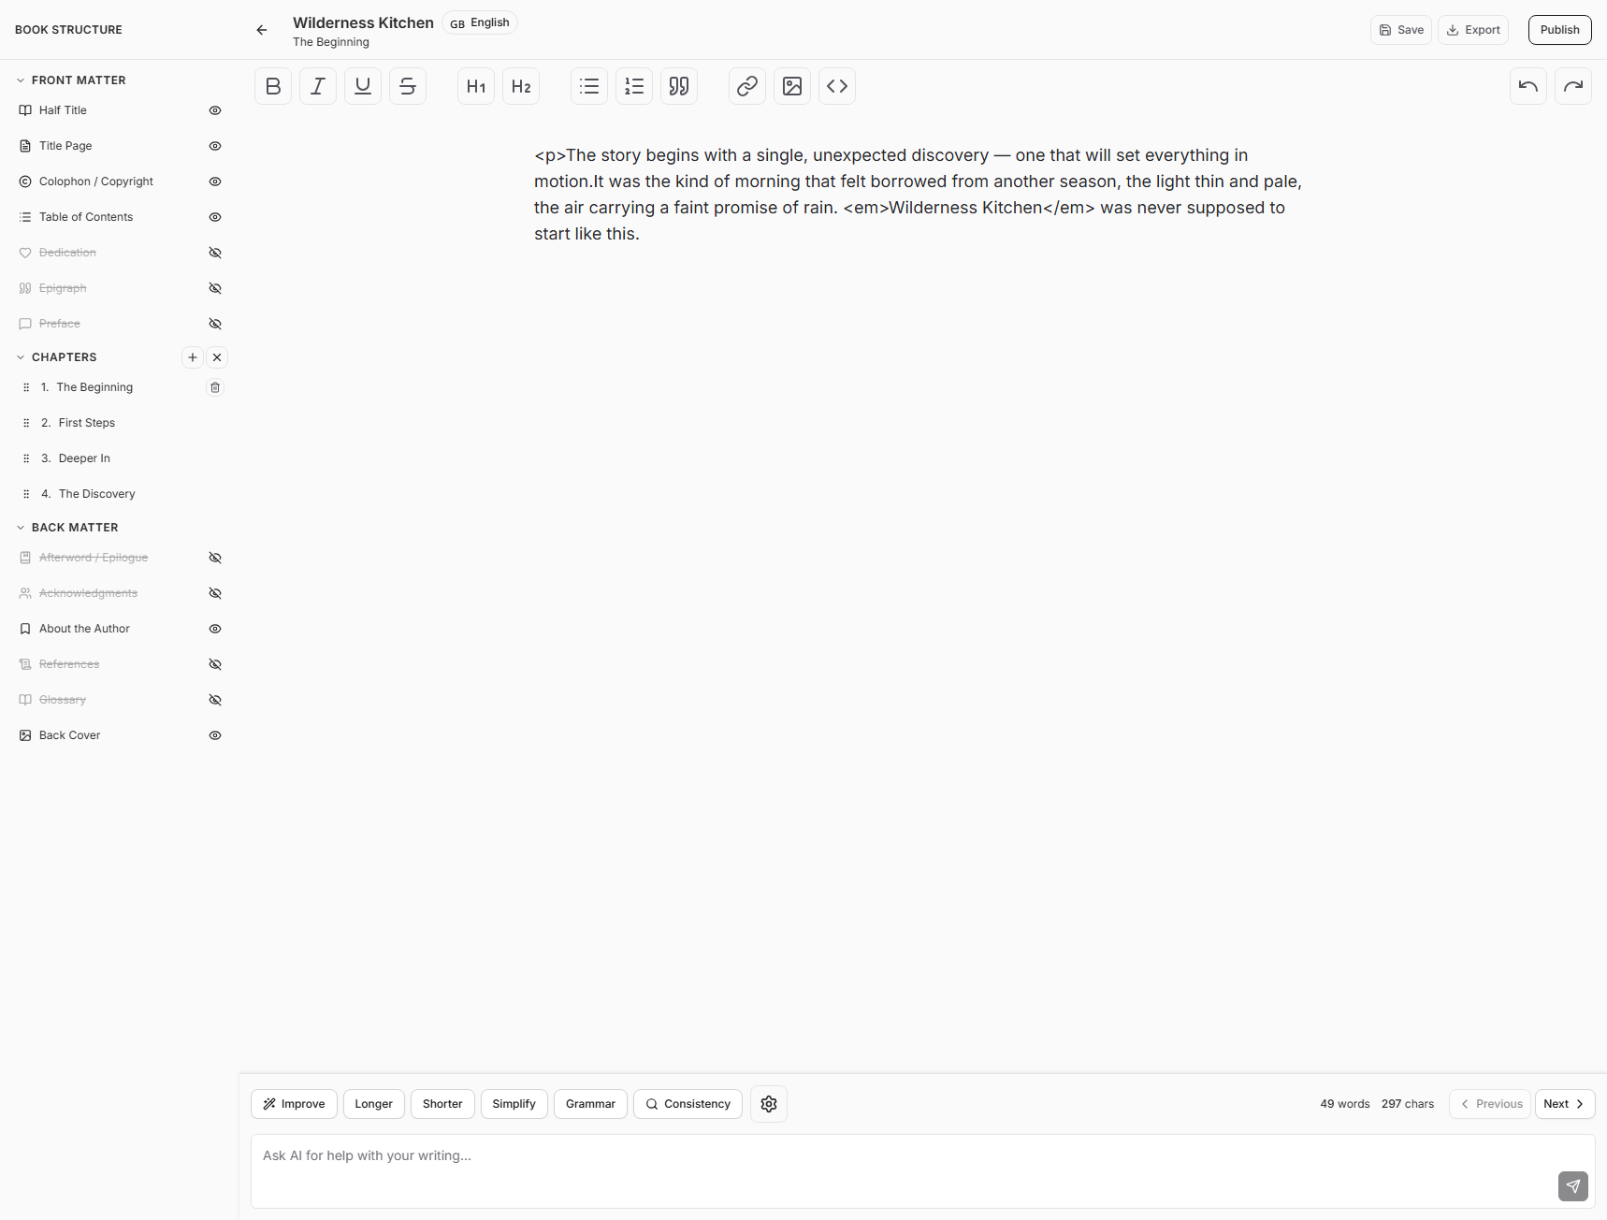Open AI settings gear
The image size is (1607, 1220).
click(769, 1104)
